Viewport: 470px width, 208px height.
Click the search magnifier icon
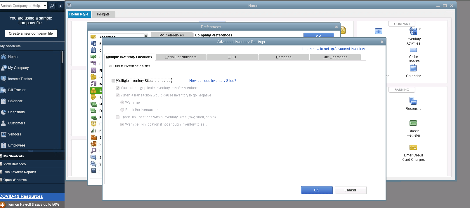[52, 6]
